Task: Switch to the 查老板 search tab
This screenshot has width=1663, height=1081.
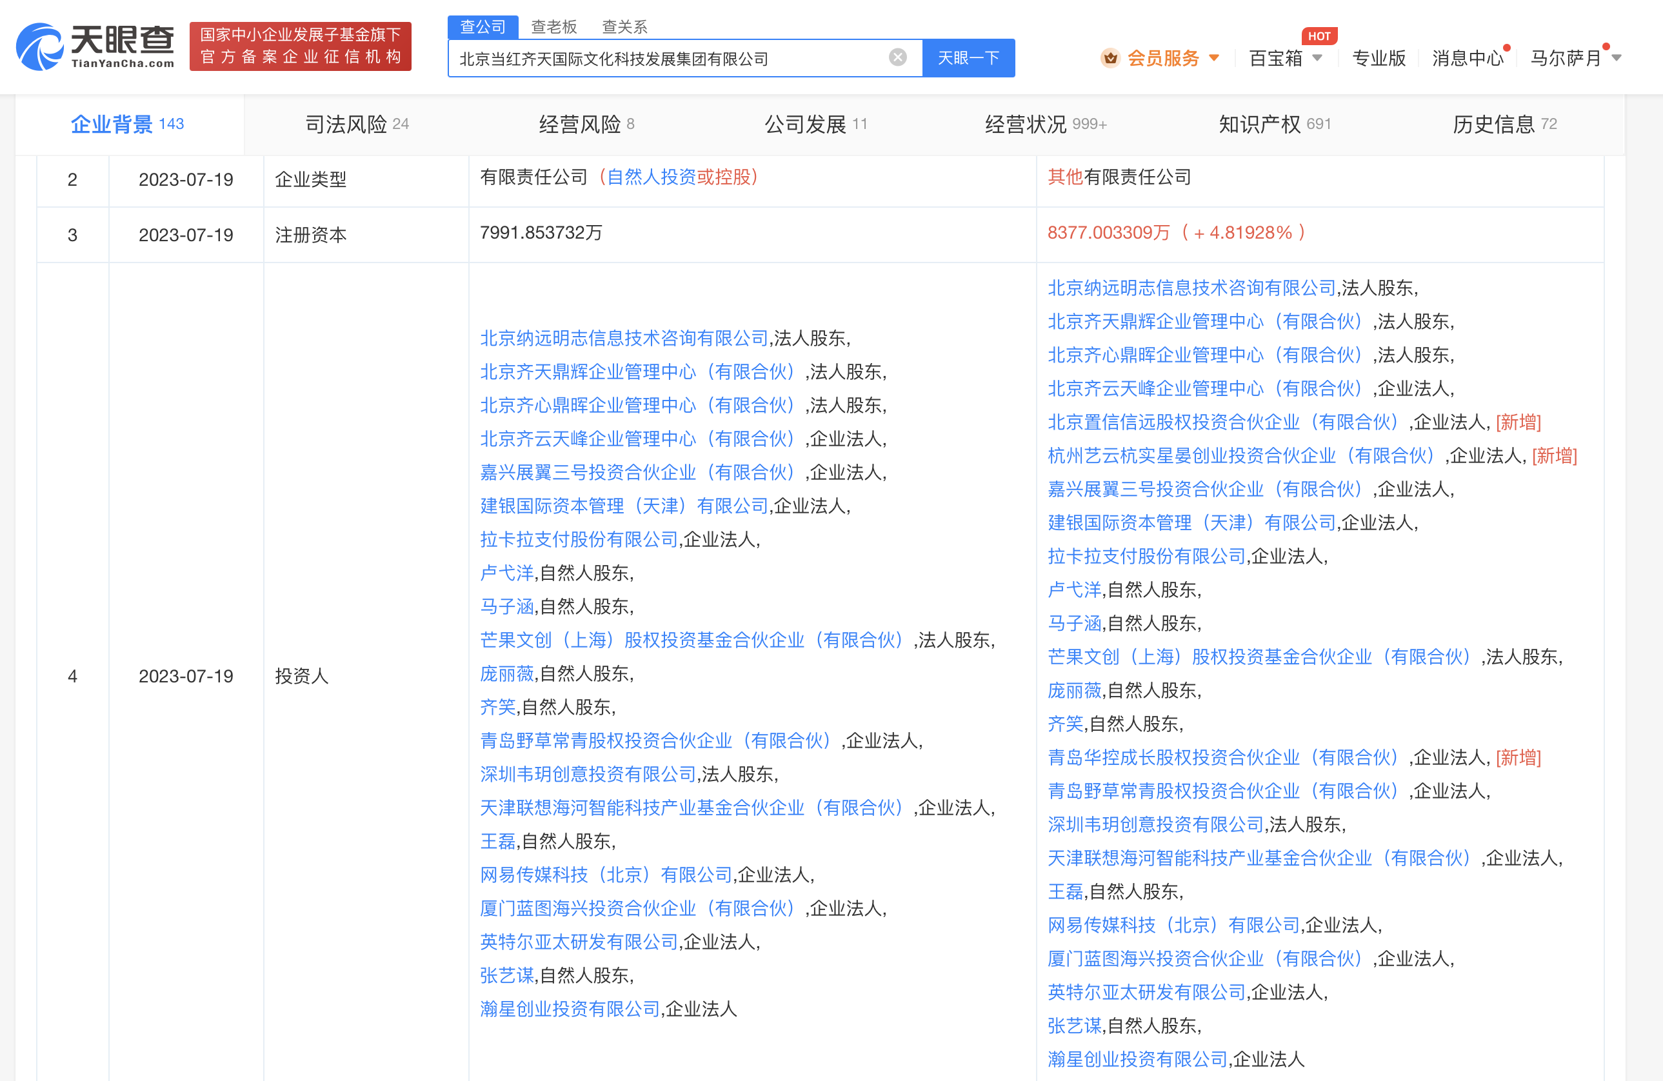Action: click(553, 26)
